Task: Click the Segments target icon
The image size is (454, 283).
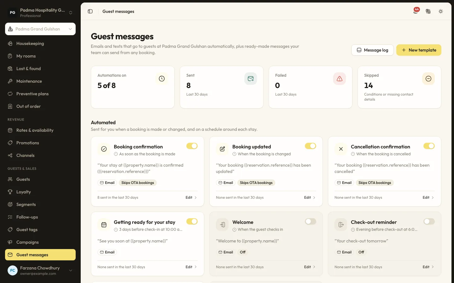Action: click(x=10, y=204)
